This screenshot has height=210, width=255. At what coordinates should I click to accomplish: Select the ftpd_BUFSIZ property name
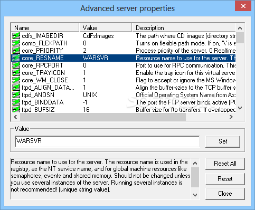pyautogui.click(x=38, y=110)
